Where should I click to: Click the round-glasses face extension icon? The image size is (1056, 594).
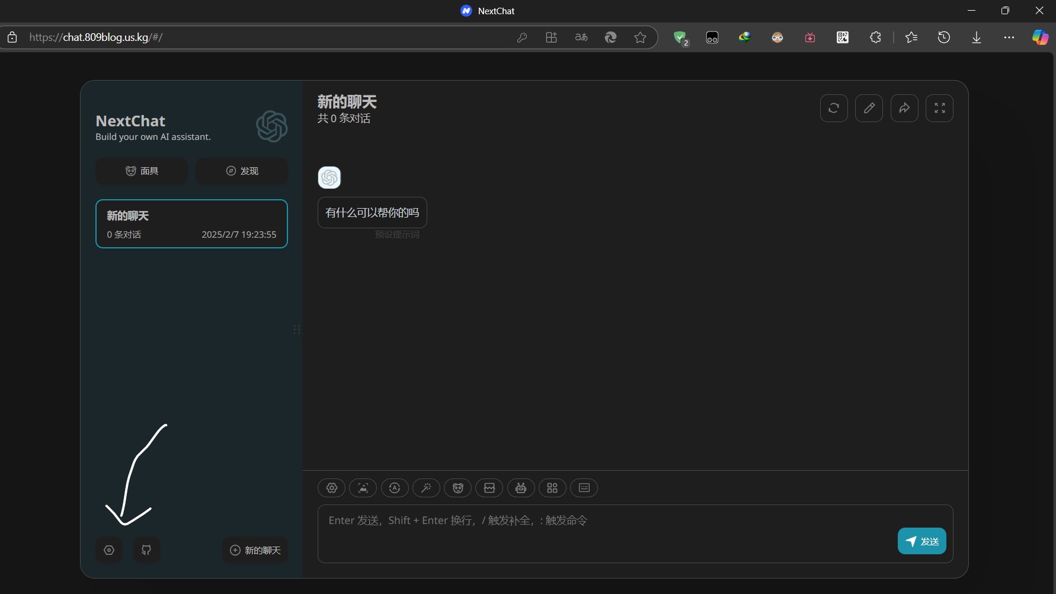777,37
